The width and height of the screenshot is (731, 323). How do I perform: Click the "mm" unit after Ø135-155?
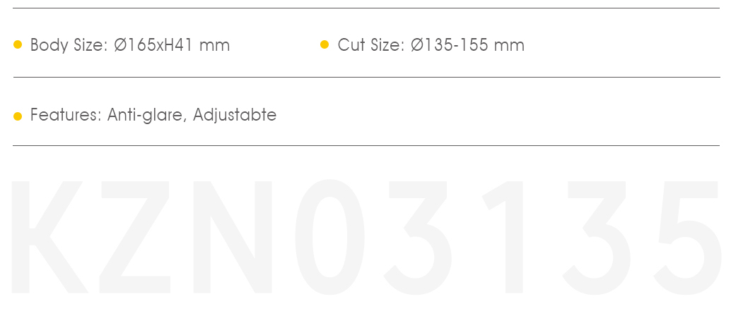pos(509,47)
